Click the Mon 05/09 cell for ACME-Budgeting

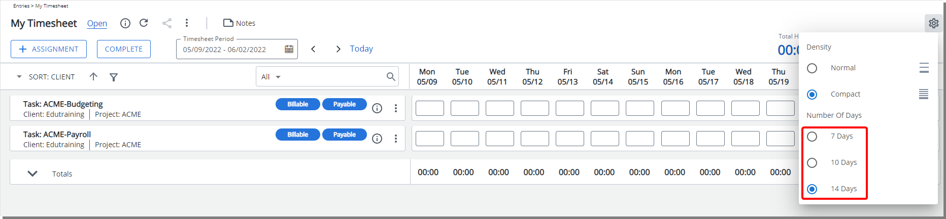(430, 108)
